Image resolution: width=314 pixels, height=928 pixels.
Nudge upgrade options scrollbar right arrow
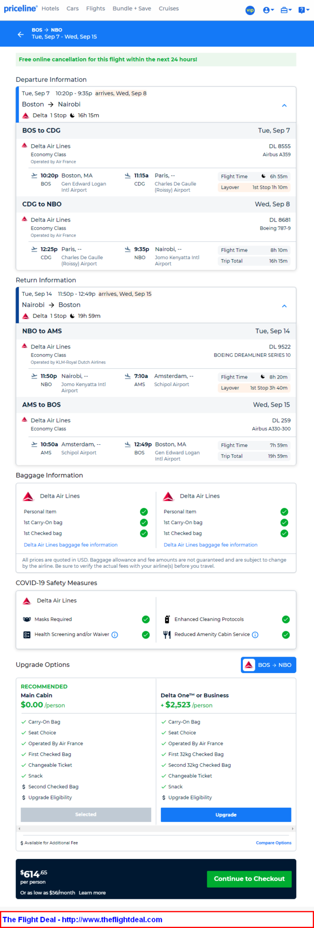click(x=293, y=829)
